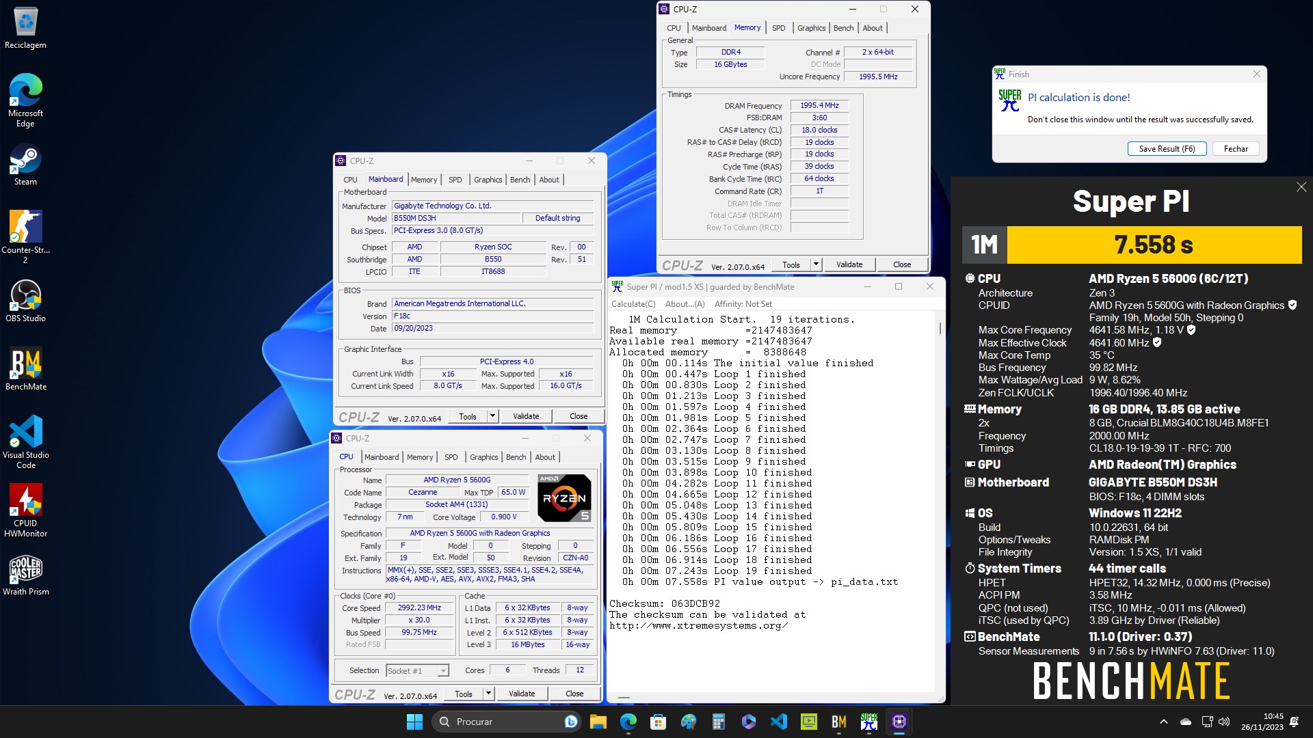Open the About...(A) menu in Super PI
Image resolution: width=1313 pixels, height=738 pixels.
point(685,304)
